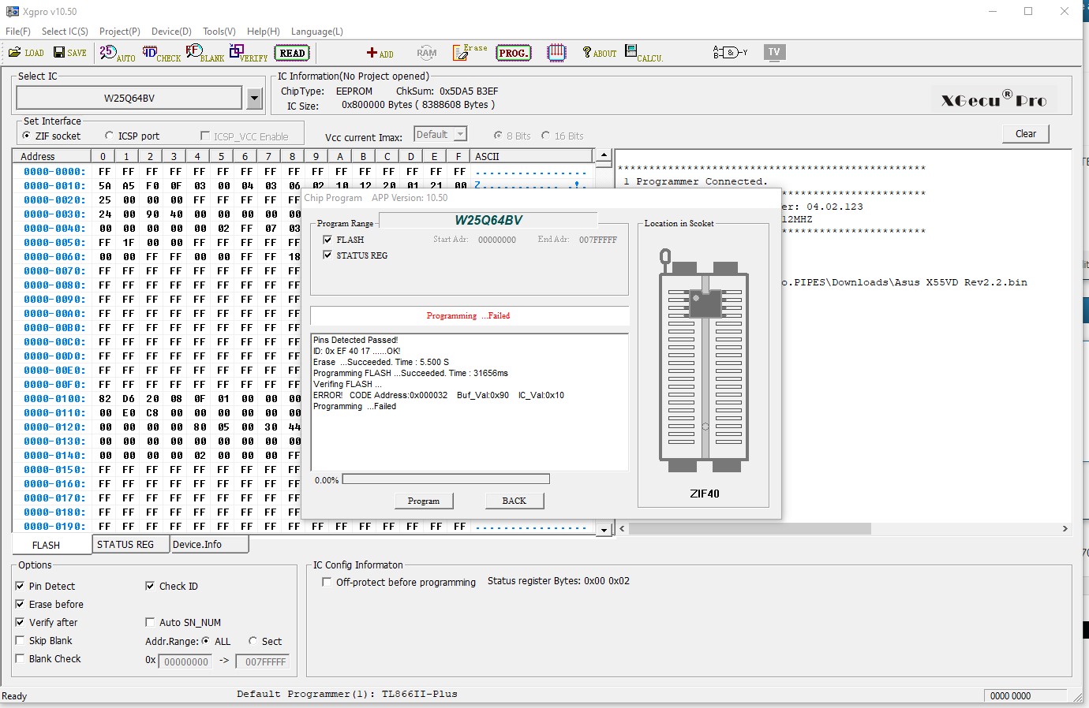Screen dimensions: 1089x708
Task: Click the programming progress bar
Action: click(446, 479)
